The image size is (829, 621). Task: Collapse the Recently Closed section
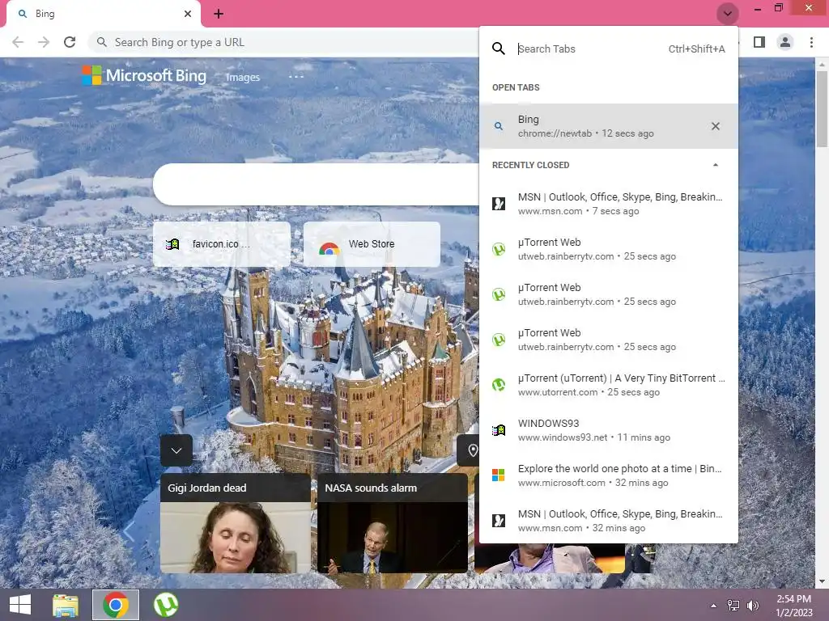(x=716, y=165)
